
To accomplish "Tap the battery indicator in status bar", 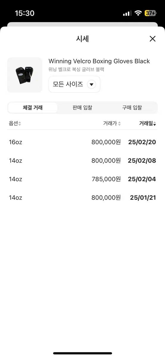I will point(150,13).
